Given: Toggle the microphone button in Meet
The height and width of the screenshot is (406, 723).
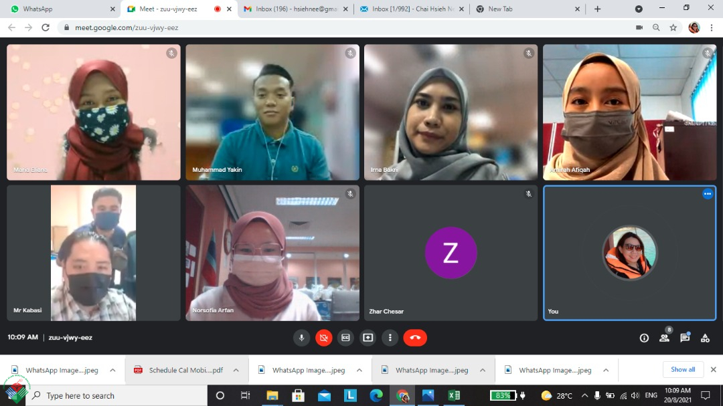Looking at the screenshot, I should (301, 338).
